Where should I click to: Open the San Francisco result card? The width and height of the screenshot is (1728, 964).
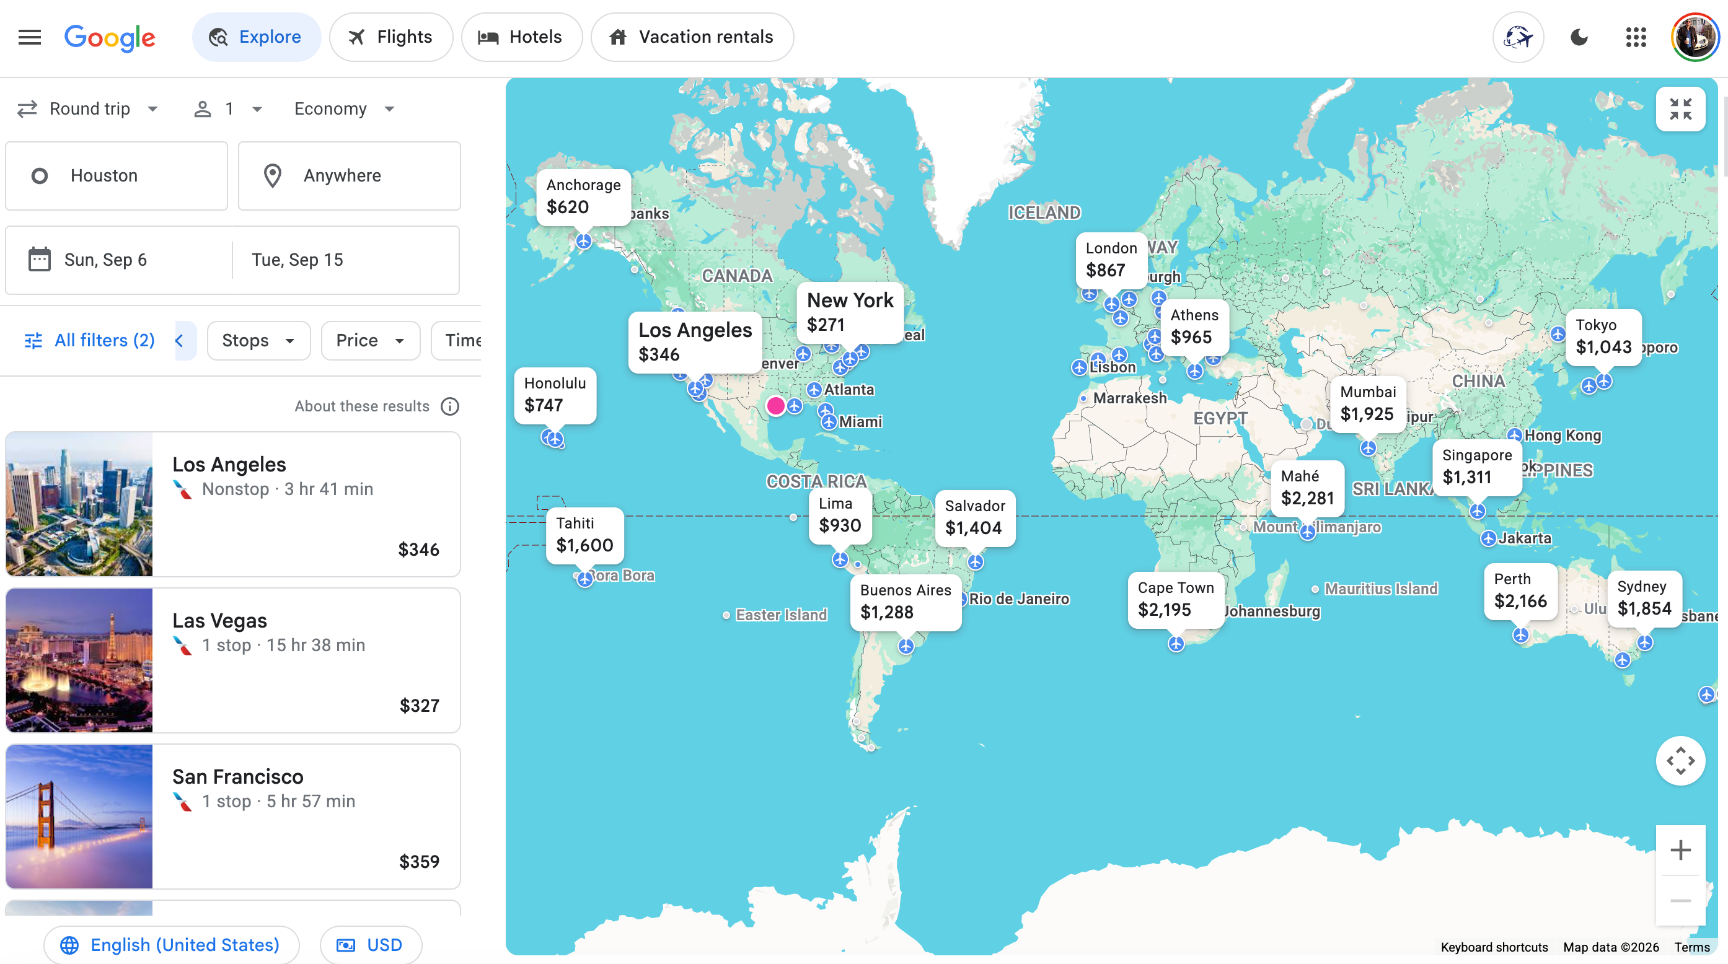point(233,817)
